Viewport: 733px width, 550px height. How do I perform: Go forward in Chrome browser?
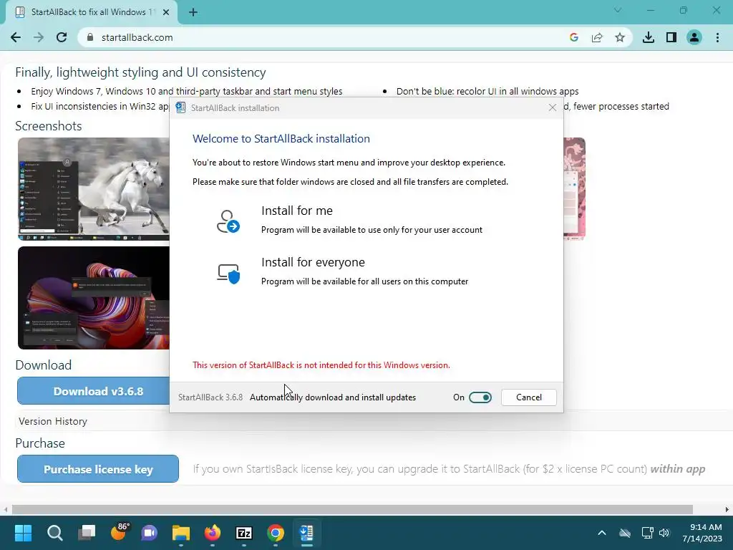(x=39, y=37)
